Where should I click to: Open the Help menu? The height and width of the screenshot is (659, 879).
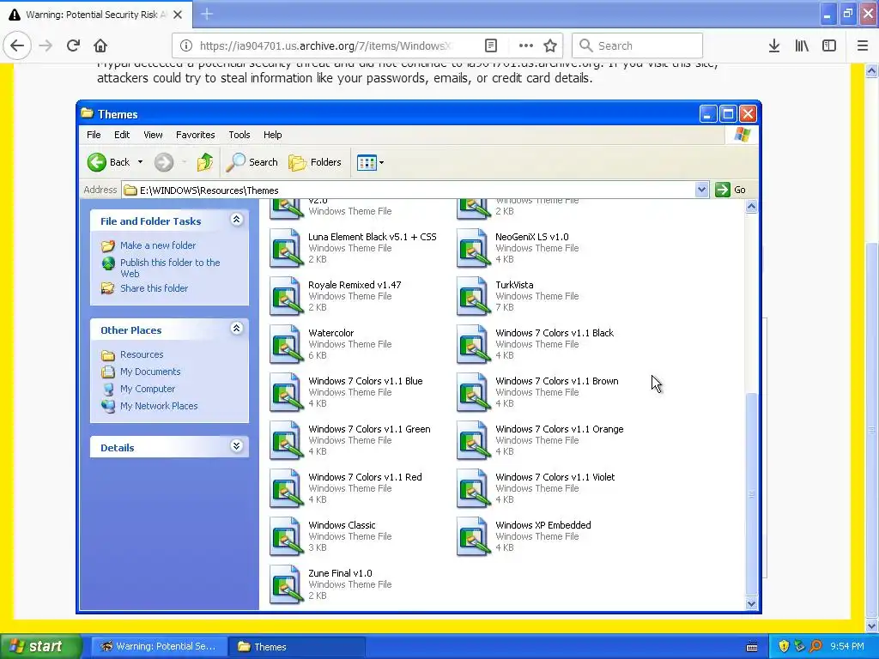(272, 135)
